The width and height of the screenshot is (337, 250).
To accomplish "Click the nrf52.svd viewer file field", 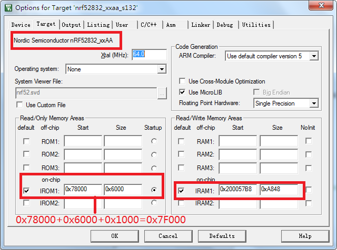I will [x=86, y=93].
